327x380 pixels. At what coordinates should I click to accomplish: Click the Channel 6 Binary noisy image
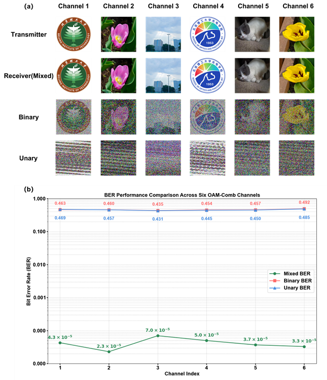pyautogui.click(x=297, y=117)
